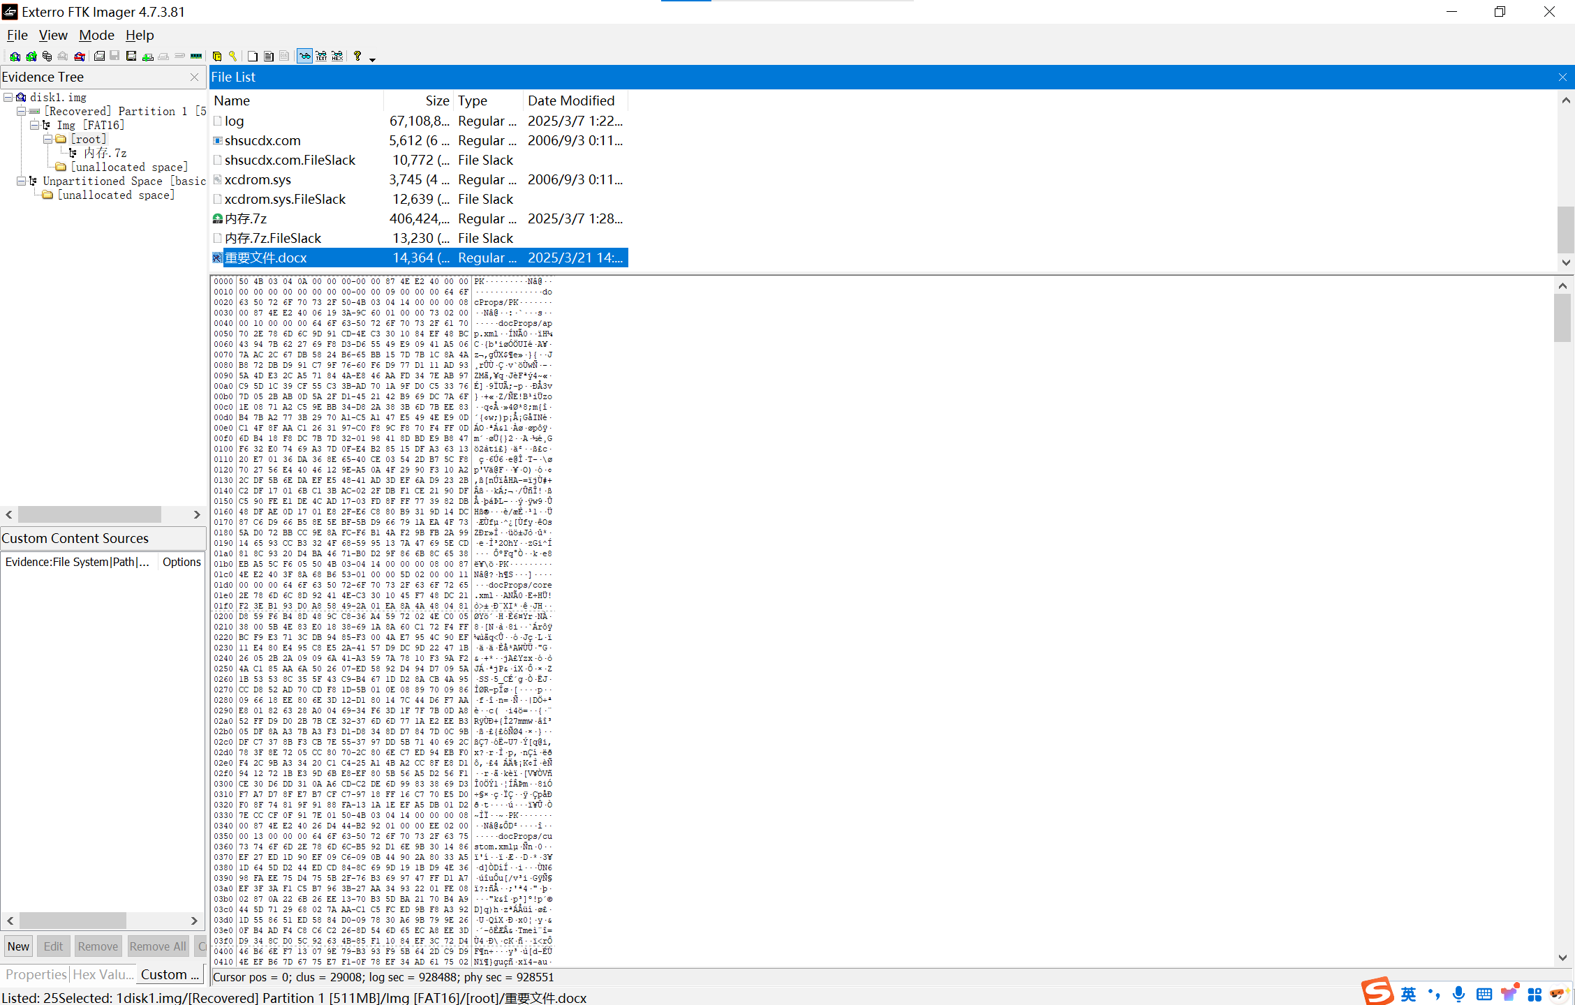Image resolution: width=1575 pixels, height=1005 pixels.
Task: Open the Image Mounting tool
Action: [x=47, y=57]
